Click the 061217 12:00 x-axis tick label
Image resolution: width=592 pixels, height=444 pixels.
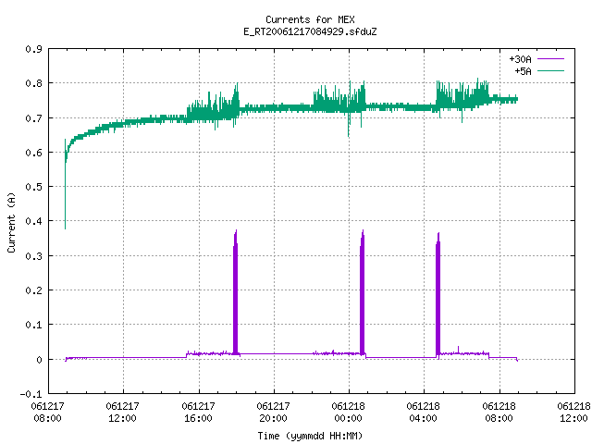[x=122, y=412]
